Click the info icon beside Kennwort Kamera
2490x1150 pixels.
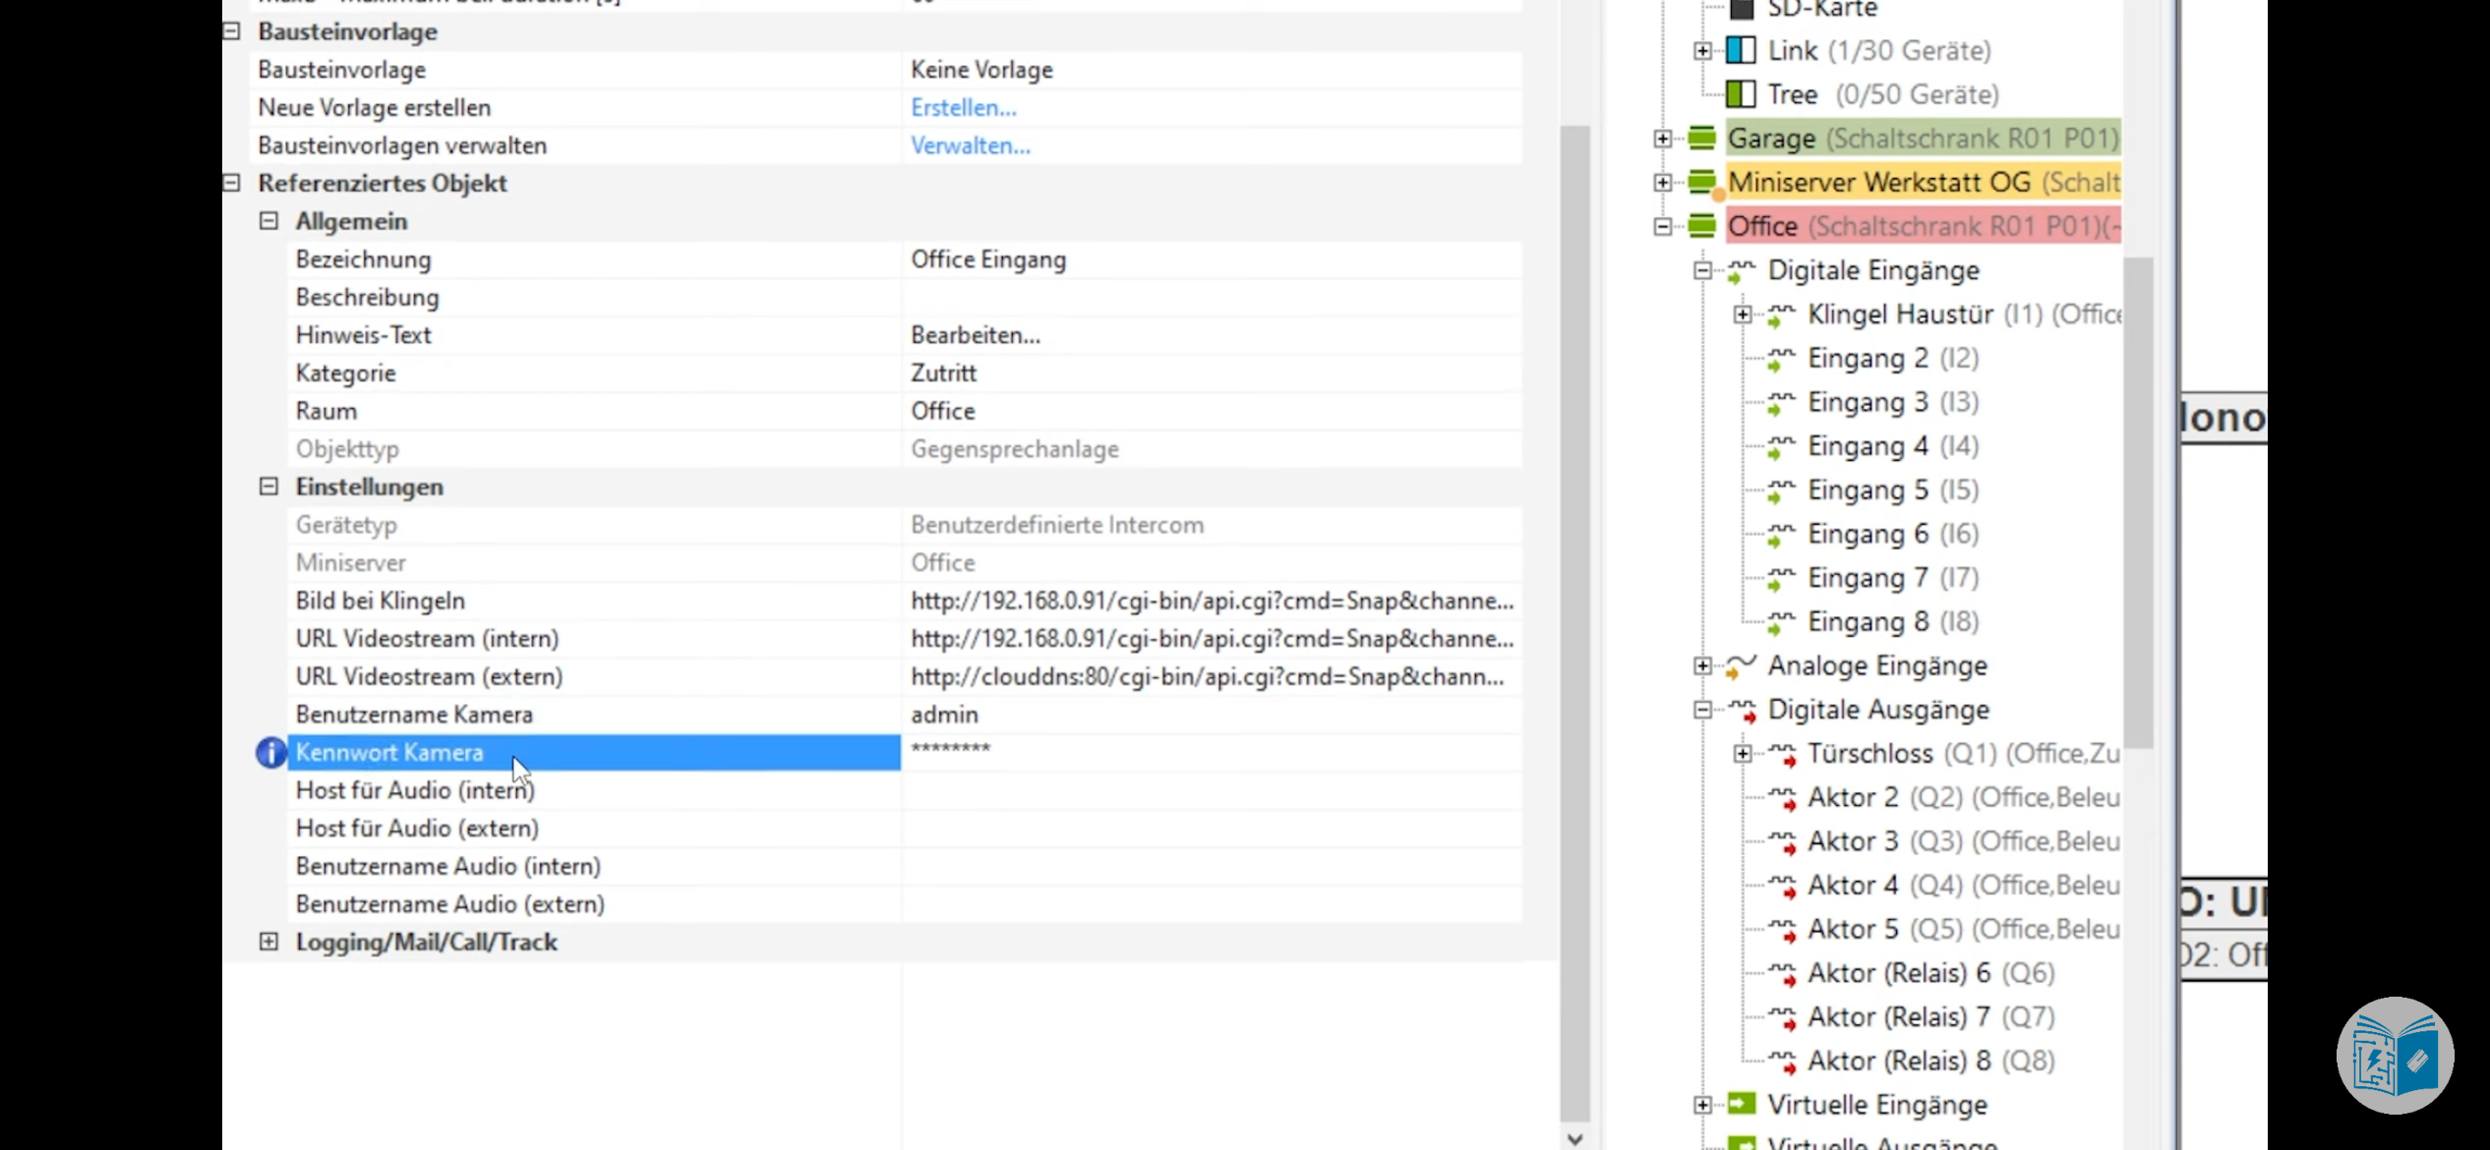(270, 753)
